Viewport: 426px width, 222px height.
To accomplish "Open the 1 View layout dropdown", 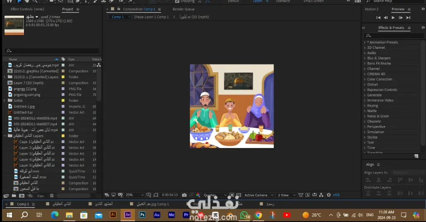I will tap(286, 195).
